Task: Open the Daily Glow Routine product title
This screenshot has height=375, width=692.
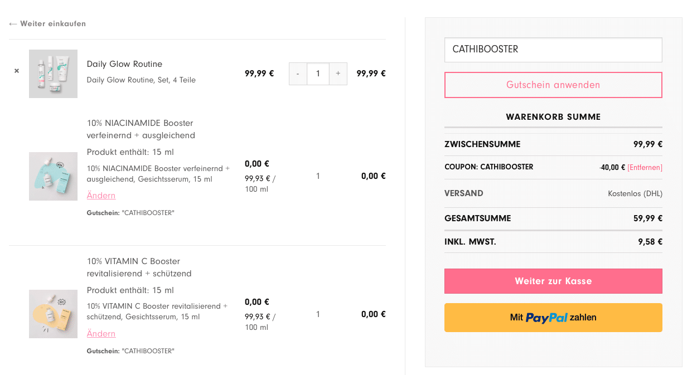Action: pyautogui.click(x=124, y=64)
